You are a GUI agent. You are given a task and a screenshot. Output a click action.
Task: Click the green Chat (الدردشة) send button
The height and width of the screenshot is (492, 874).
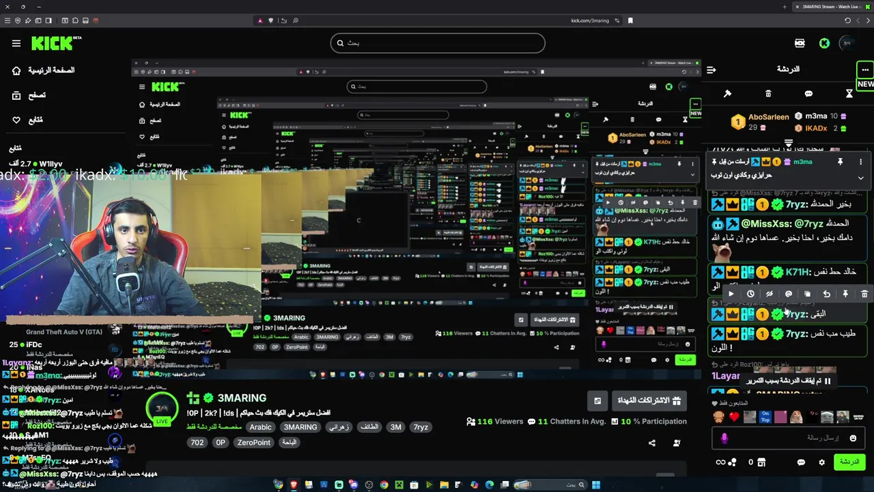[849, 462]
